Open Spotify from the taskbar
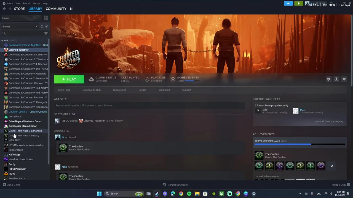Viewport: 353px width, 198px height. (x=189, y=194)
